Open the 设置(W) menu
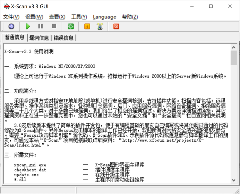Viewport: 240px width, 194px height. point(34,17)
